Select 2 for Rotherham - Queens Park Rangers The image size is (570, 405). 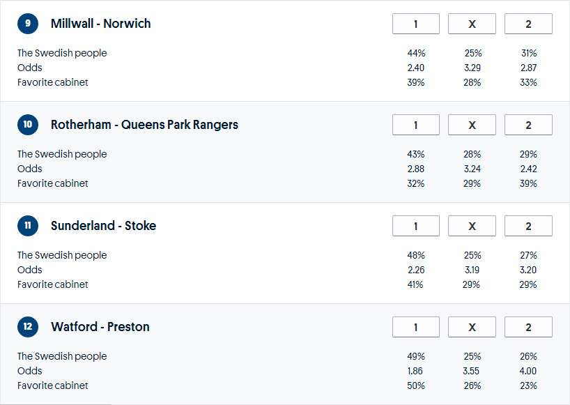pyautogui.click(x=528, y=125)
